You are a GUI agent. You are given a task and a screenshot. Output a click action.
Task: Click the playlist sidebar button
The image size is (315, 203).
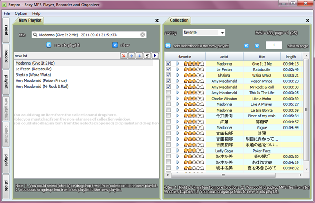click(x=6, y=82)
